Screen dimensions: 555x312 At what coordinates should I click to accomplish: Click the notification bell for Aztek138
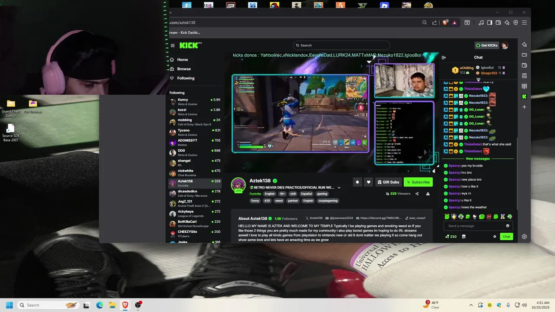tap(357, 182)
